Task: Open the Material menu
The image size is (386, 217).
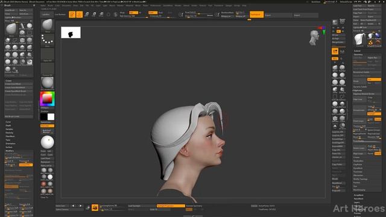Action: pos(130,5)
